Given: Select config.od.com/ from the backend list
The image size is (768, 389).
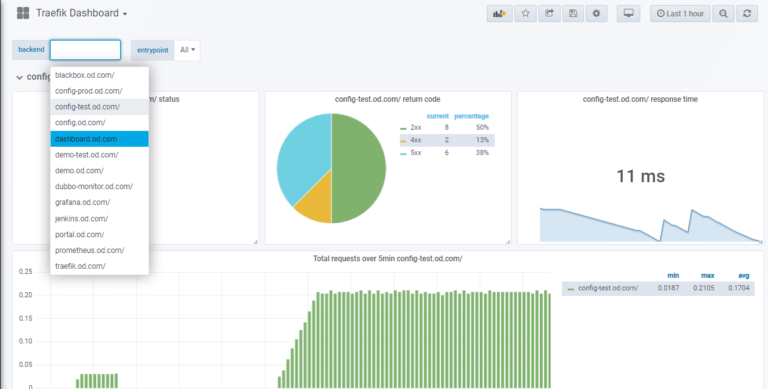Looking at the screenshot, I should (x=99, y=123).
